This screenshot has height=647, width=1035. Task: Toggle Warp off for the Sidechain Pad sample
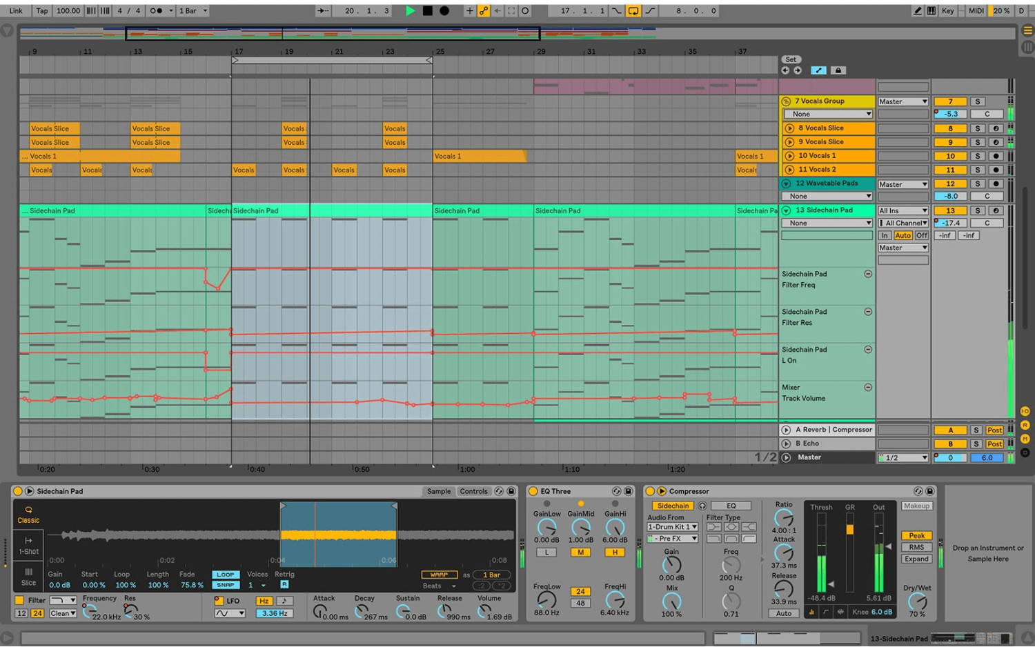click(439, 574)
